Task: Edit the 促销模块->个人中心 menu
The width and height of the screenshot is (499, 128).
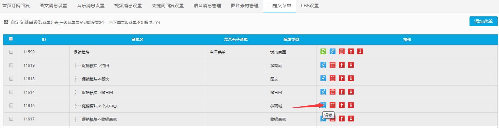Action: (323, 105)
